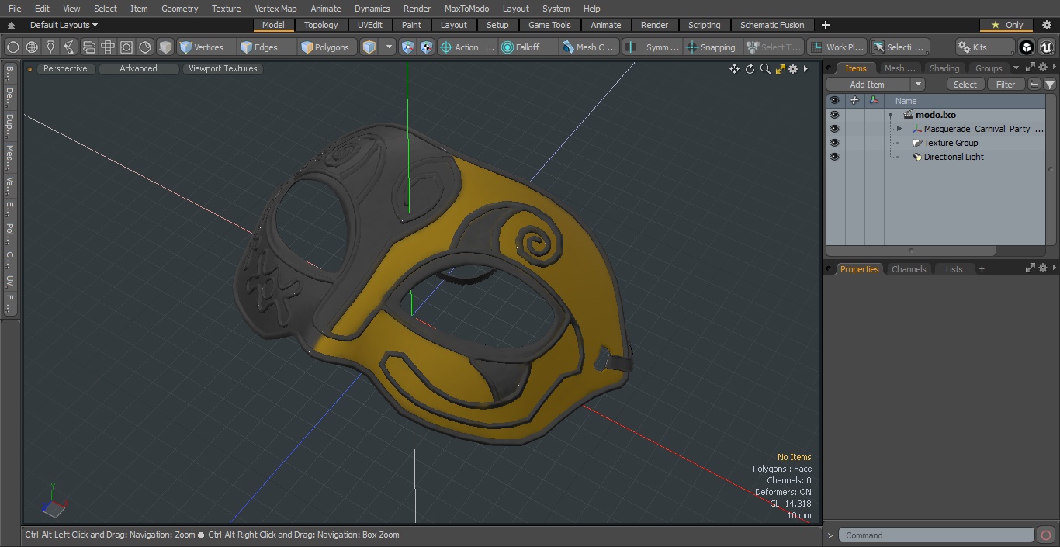Open the Falloff menu

(x=528, y=47)
